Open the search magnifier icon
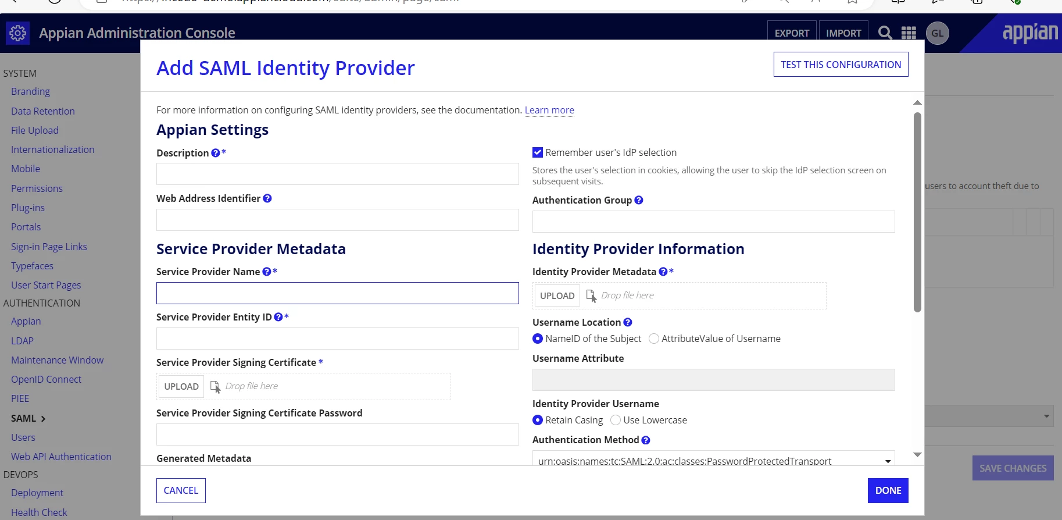Viewport: 1062px width, 520px height. coord(885,33)
